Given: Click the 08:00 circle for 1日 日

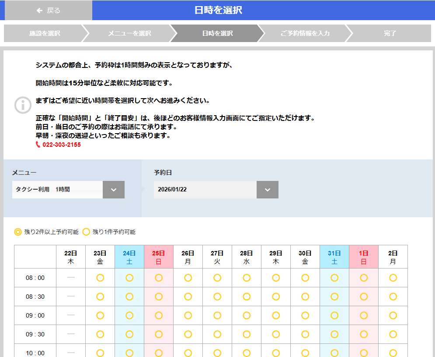Looking at the screenshot, I should 363,278.
